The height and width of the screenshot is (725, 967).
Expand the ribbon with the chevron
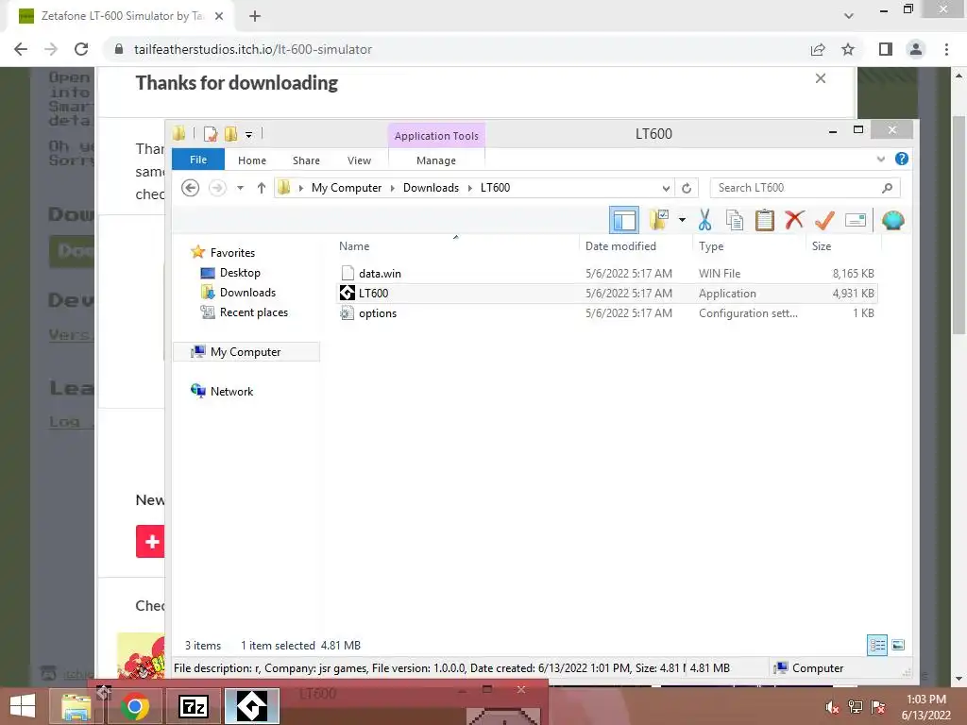(881, 159)
